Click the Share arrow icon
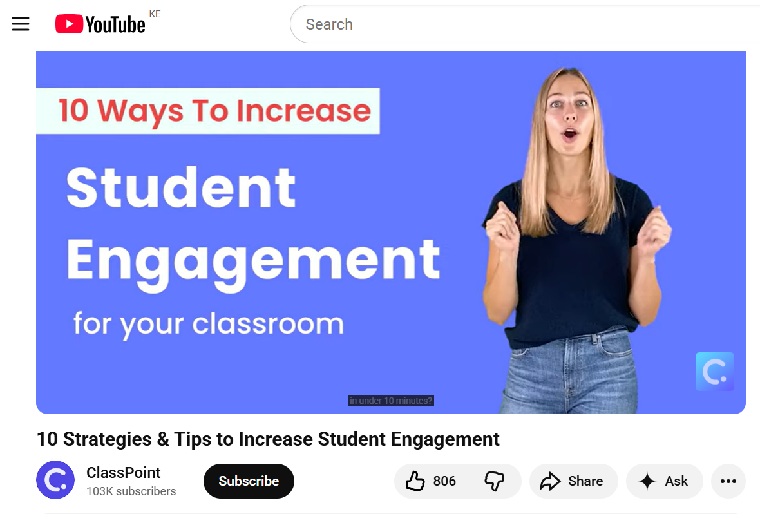This screenshot has width=760, height=514. [550, 481]
